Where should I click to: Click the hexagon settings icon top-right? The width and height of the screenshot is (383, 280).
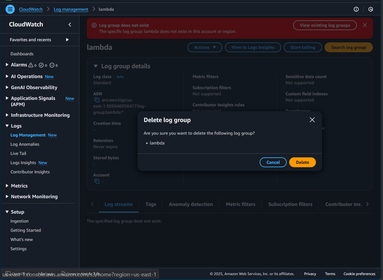(371, 9)
